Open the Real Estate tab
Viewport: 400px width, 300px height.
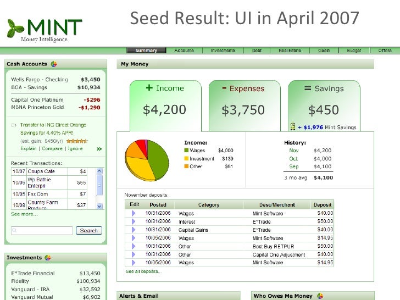[290, 51]
